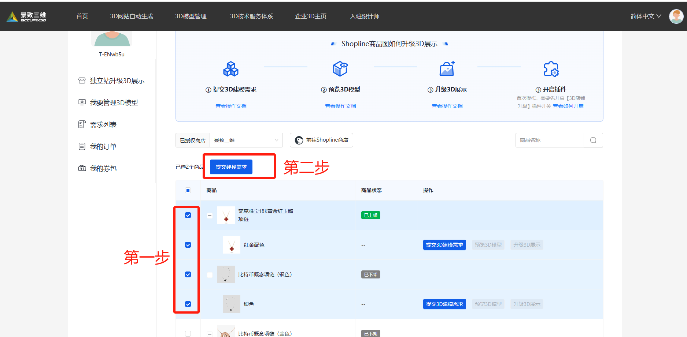This screenshot has height=337, width=687.
Task: Click the 提交3D建模需求 step cubes icon
Action: click(231, 69)
